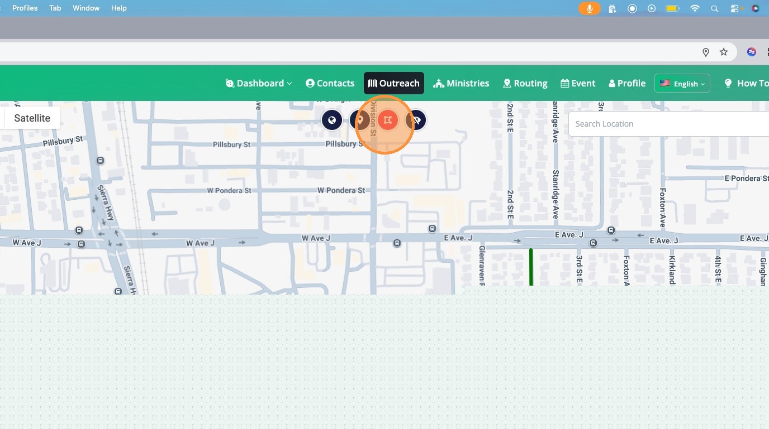This screenshot has height=429, width=769.
Task: Navigate to the Event page
Action: (x=578, y=83)
